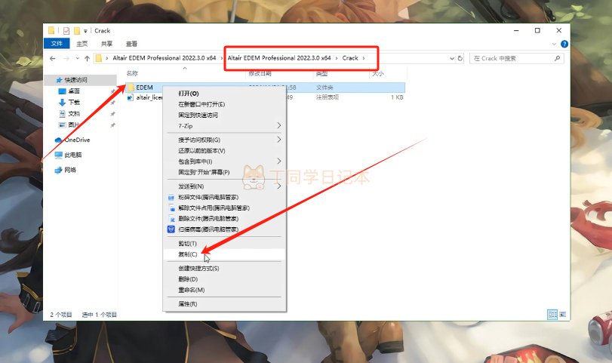Expand the address bar history dropdown
Image resolution: width=612 pixels, height=363 pixels.
[452, 59]
